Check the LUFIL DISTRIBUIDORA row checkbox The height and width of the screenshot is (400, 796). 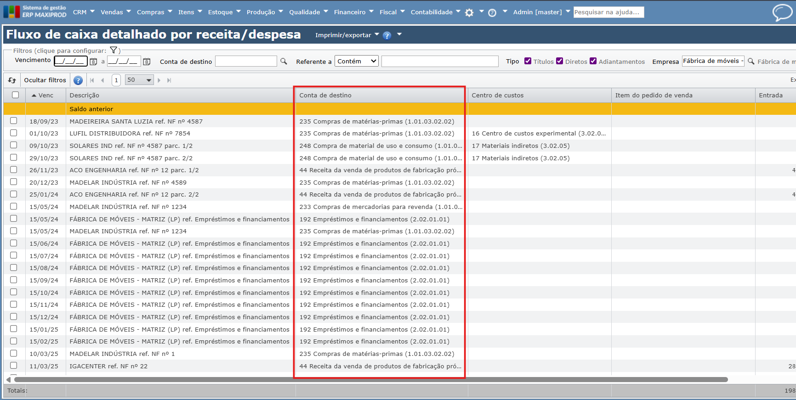point(14,133)
